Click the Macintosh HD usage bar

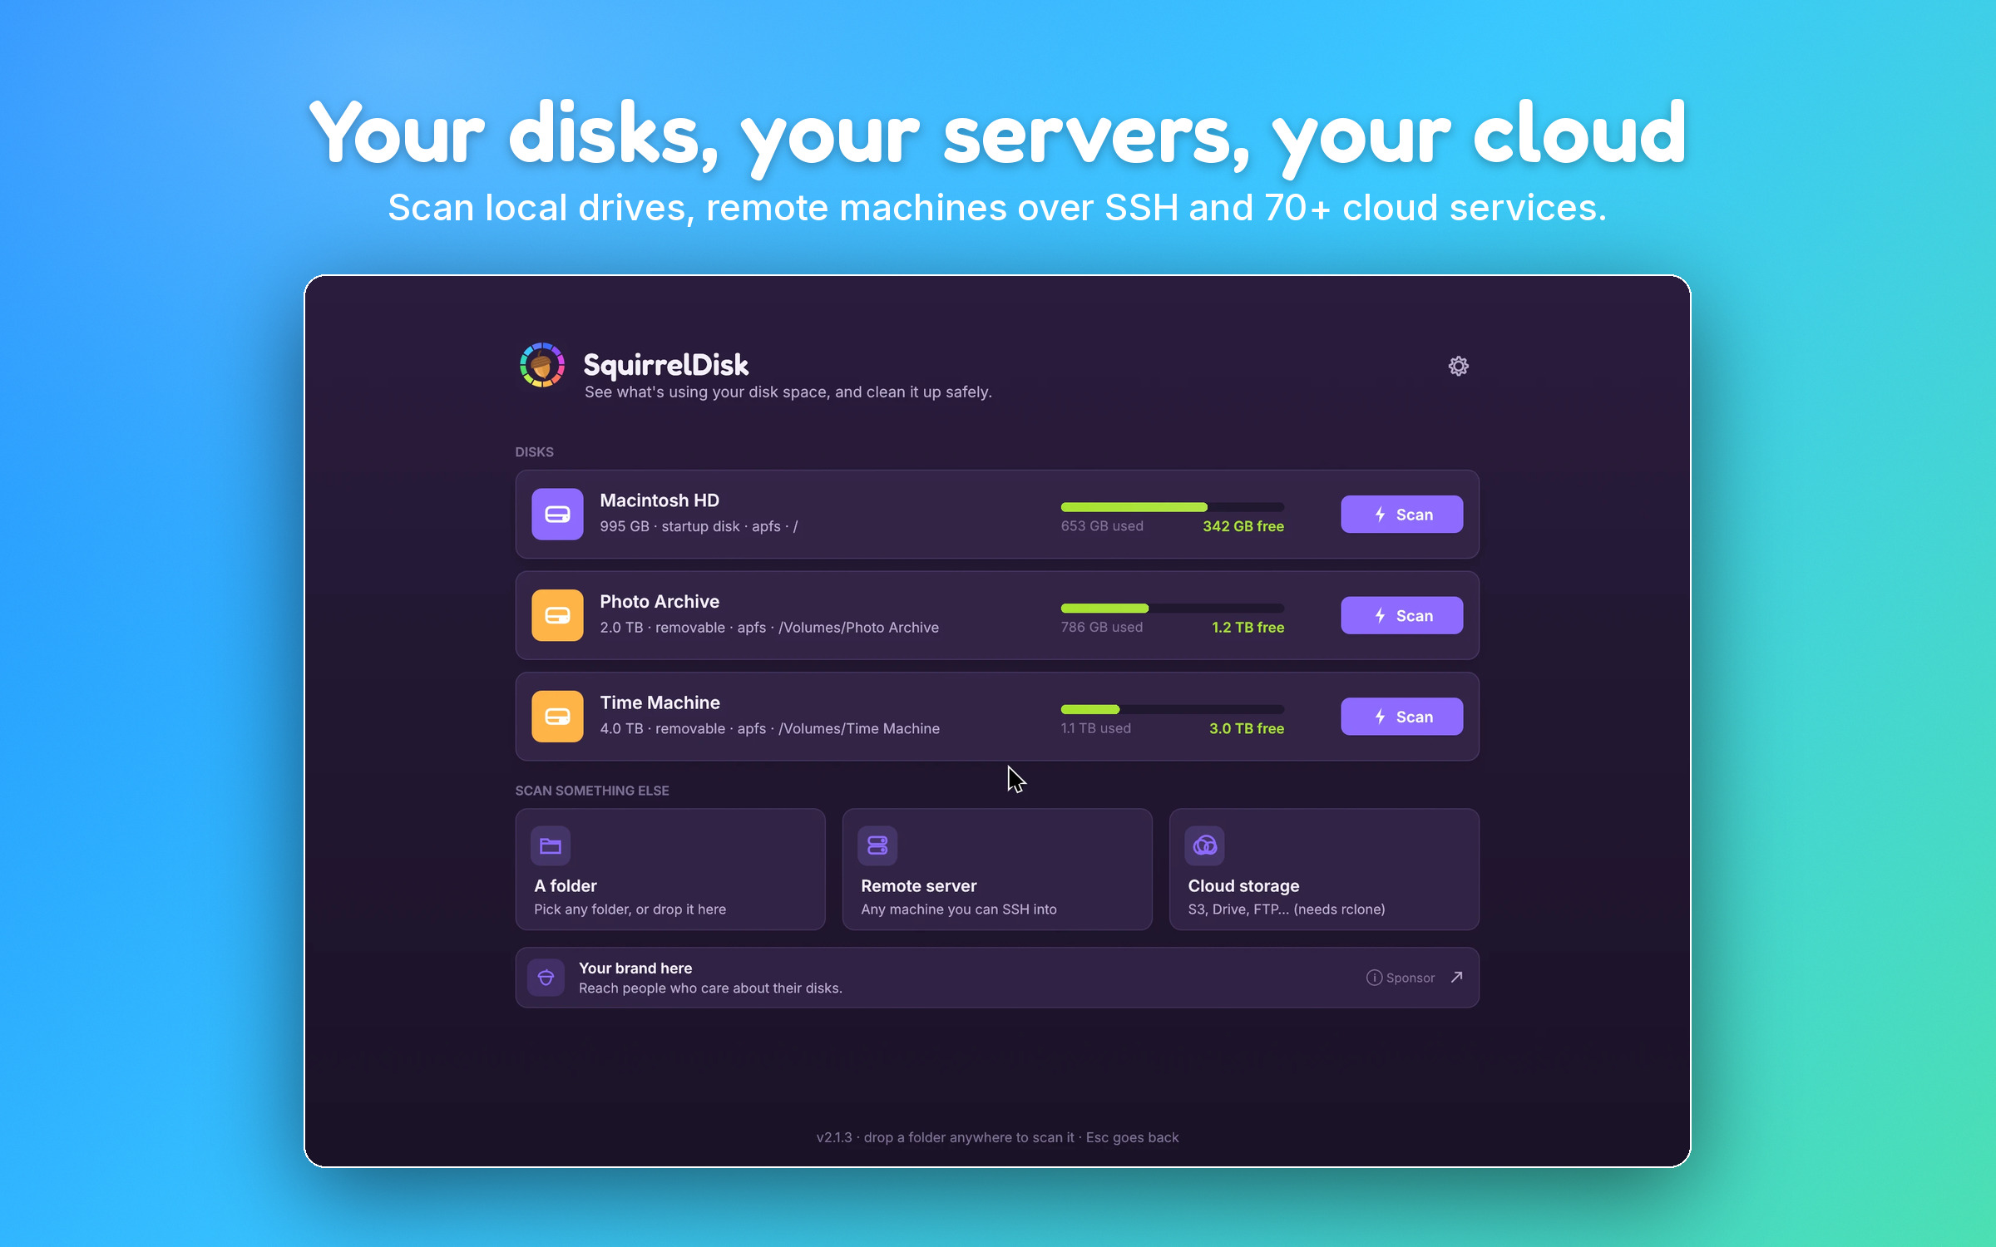[x=1173, y=507]
